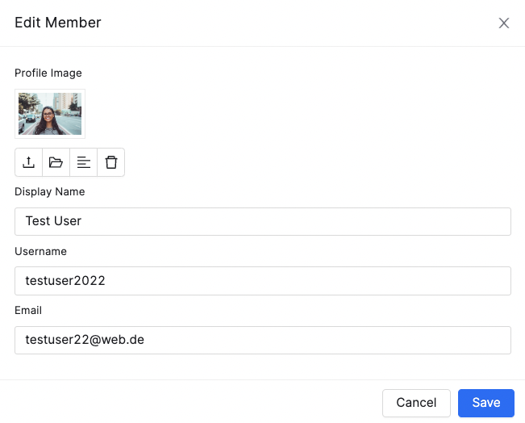The width and height of the screenshot is (525, 423).
Task: Focus the Username field containing testuser2022
Action: click(x=263, y=281)
